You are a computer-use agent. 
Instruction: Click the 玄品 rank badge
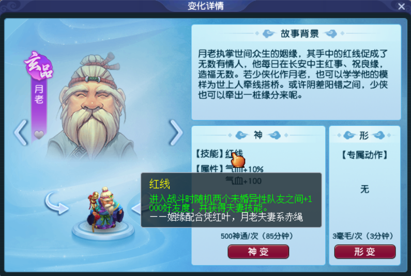(x=39, y=66)
